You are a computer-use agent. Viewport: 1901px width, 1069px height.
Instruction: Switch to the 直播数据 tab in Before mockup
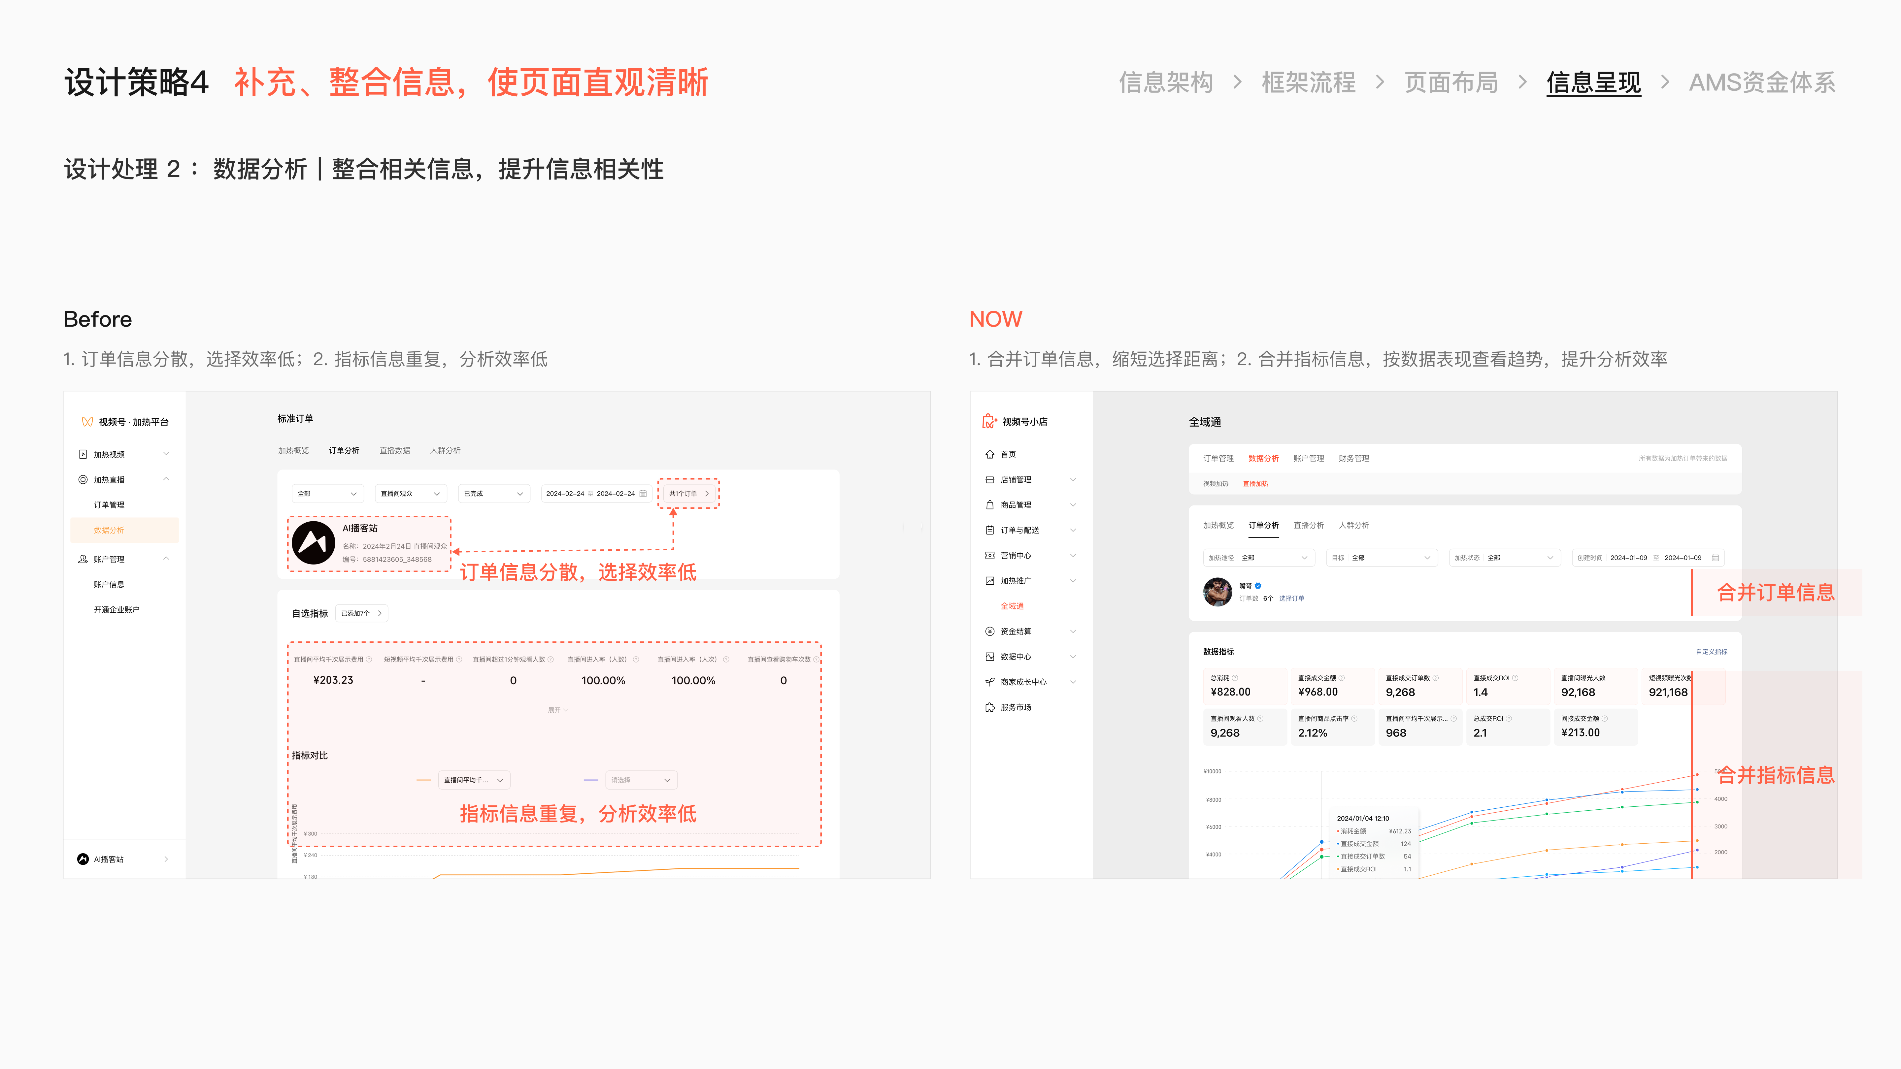pos(395,450)
